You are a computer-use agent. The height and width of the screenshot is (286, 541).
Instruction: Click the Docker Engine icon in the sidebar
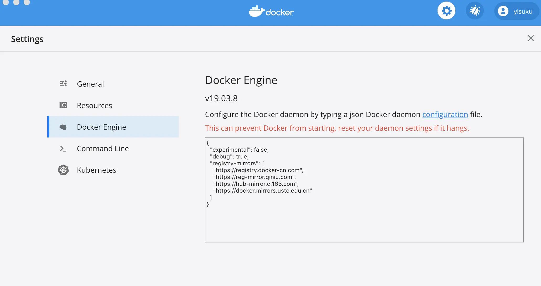(x=63, y=127)
